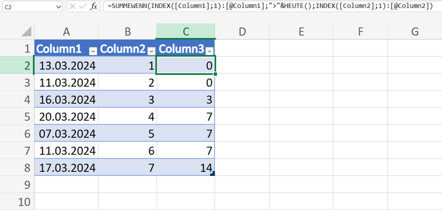Viewport: 442px width, 210px height.
Task: Select cell with date 16.03.2024
Action: (66, 99)
